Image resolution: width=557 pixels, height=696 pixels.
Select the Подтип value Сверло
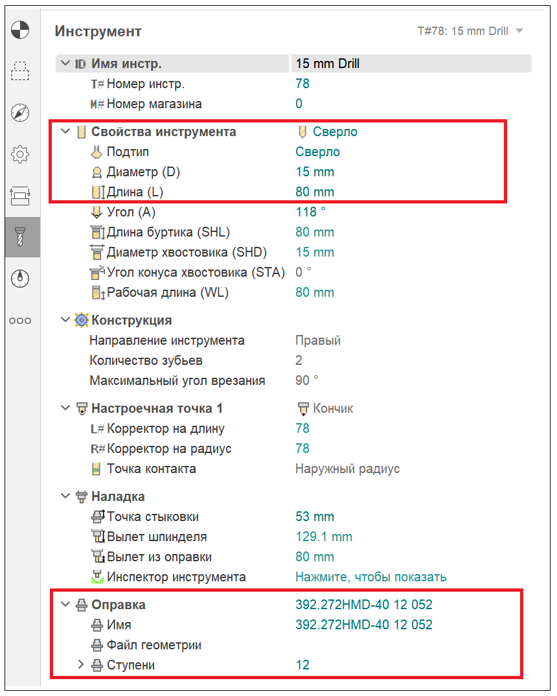click(317, 152)
